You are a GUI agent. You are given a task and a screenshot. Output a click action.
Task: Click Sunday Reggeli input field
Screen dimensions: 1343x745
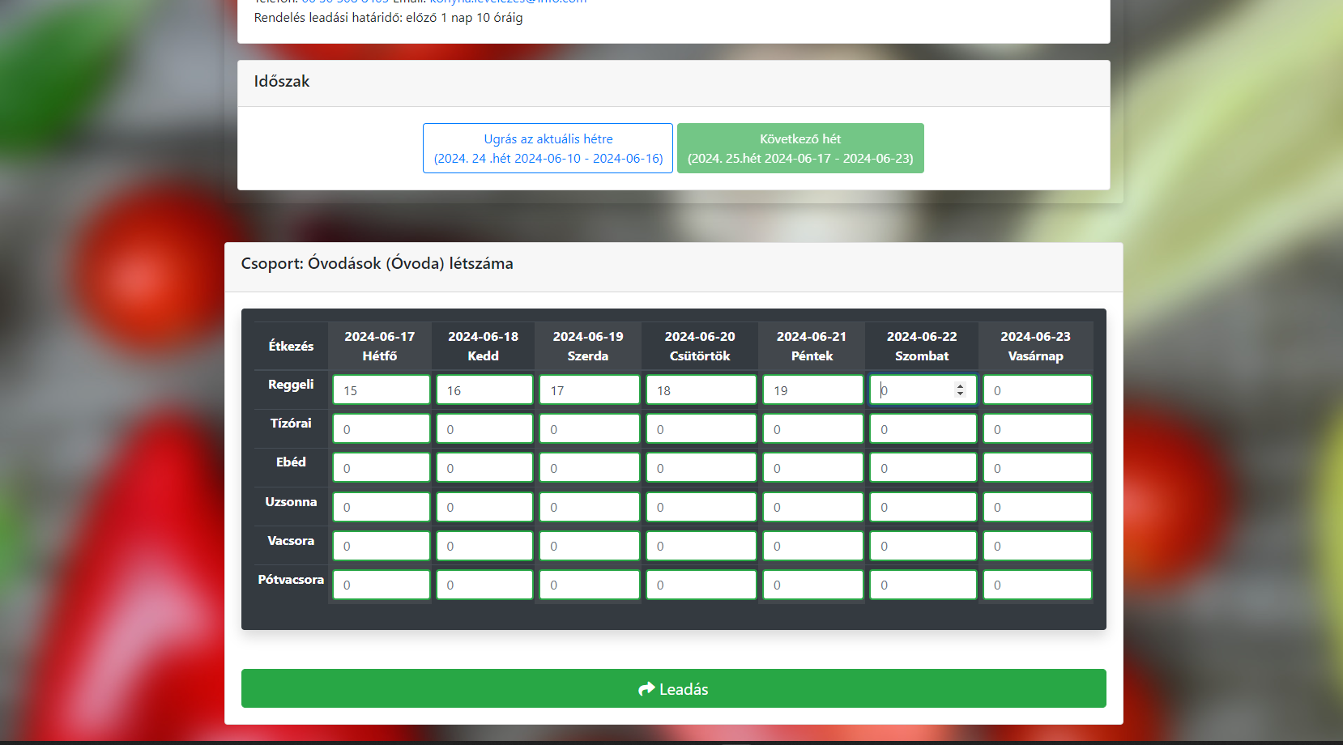(1037, 390)
